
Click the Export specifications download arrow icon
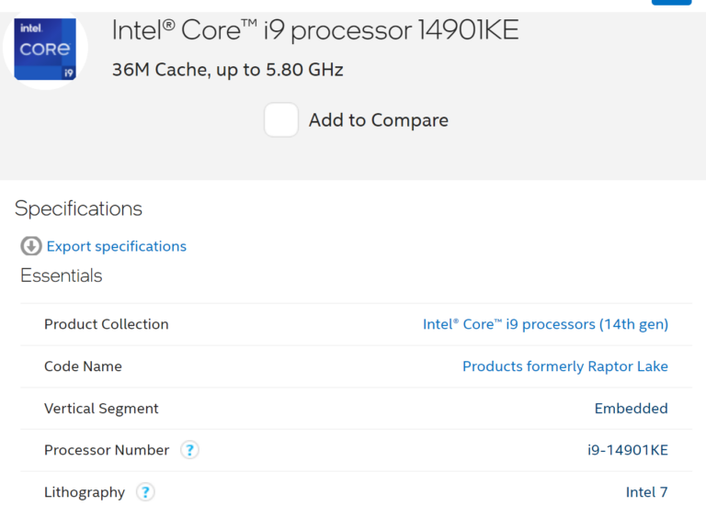(31, 246)
